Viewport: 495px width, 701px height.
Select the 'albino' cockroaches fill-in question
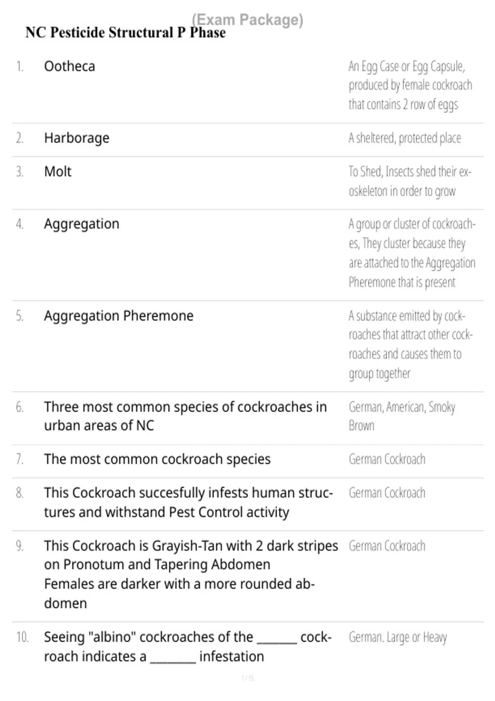pos(188,647)
